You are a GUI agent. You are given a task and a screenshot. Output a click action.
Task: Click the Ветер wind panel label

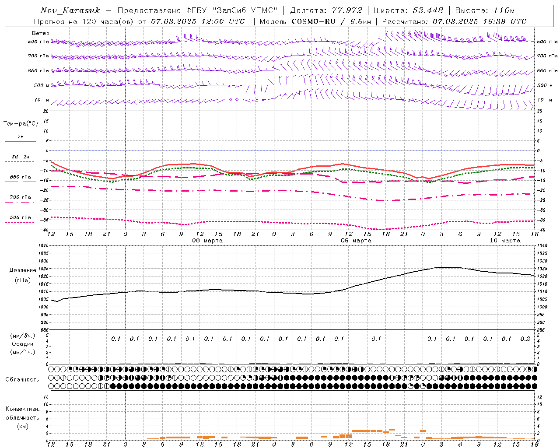[41, 33]
